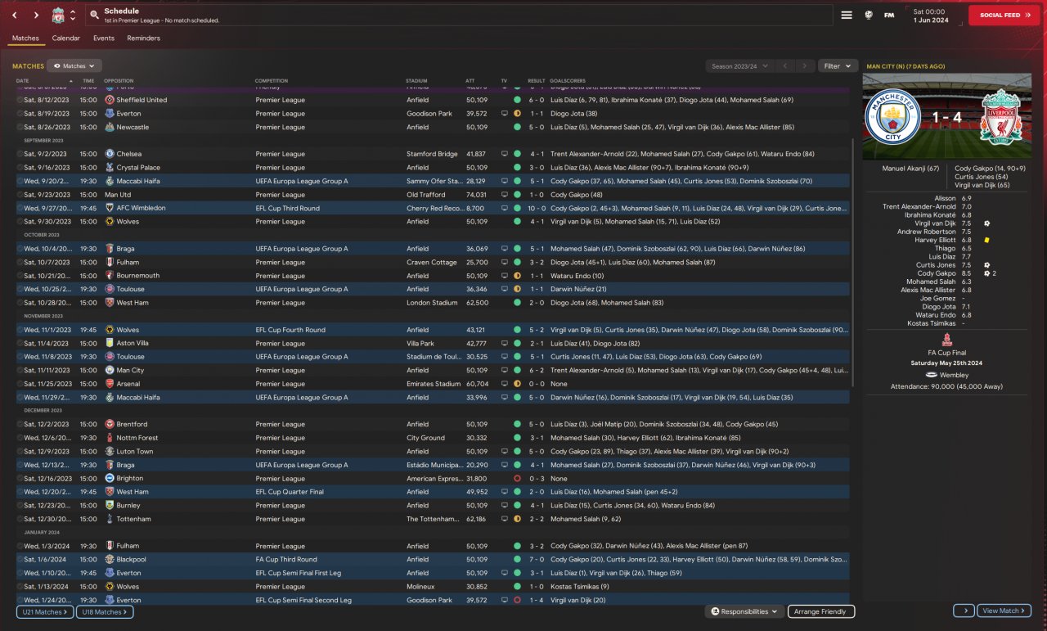The height and width of the screenshot is (631, 1047).
Task: Click the Chelsea club badge
Action: pyautogui.click(x=110, y=154)
